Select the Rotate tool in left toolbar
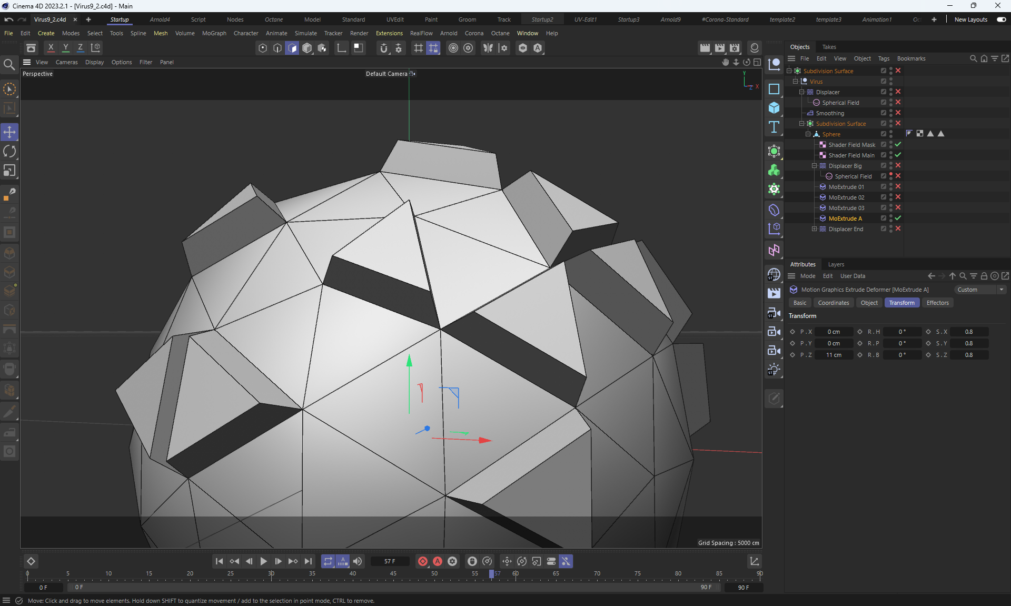 pos(9,152)
